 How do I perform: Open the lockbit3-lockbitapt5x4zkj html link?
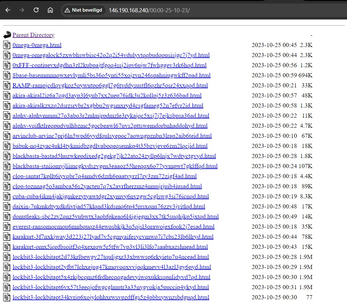coord(111,277)
